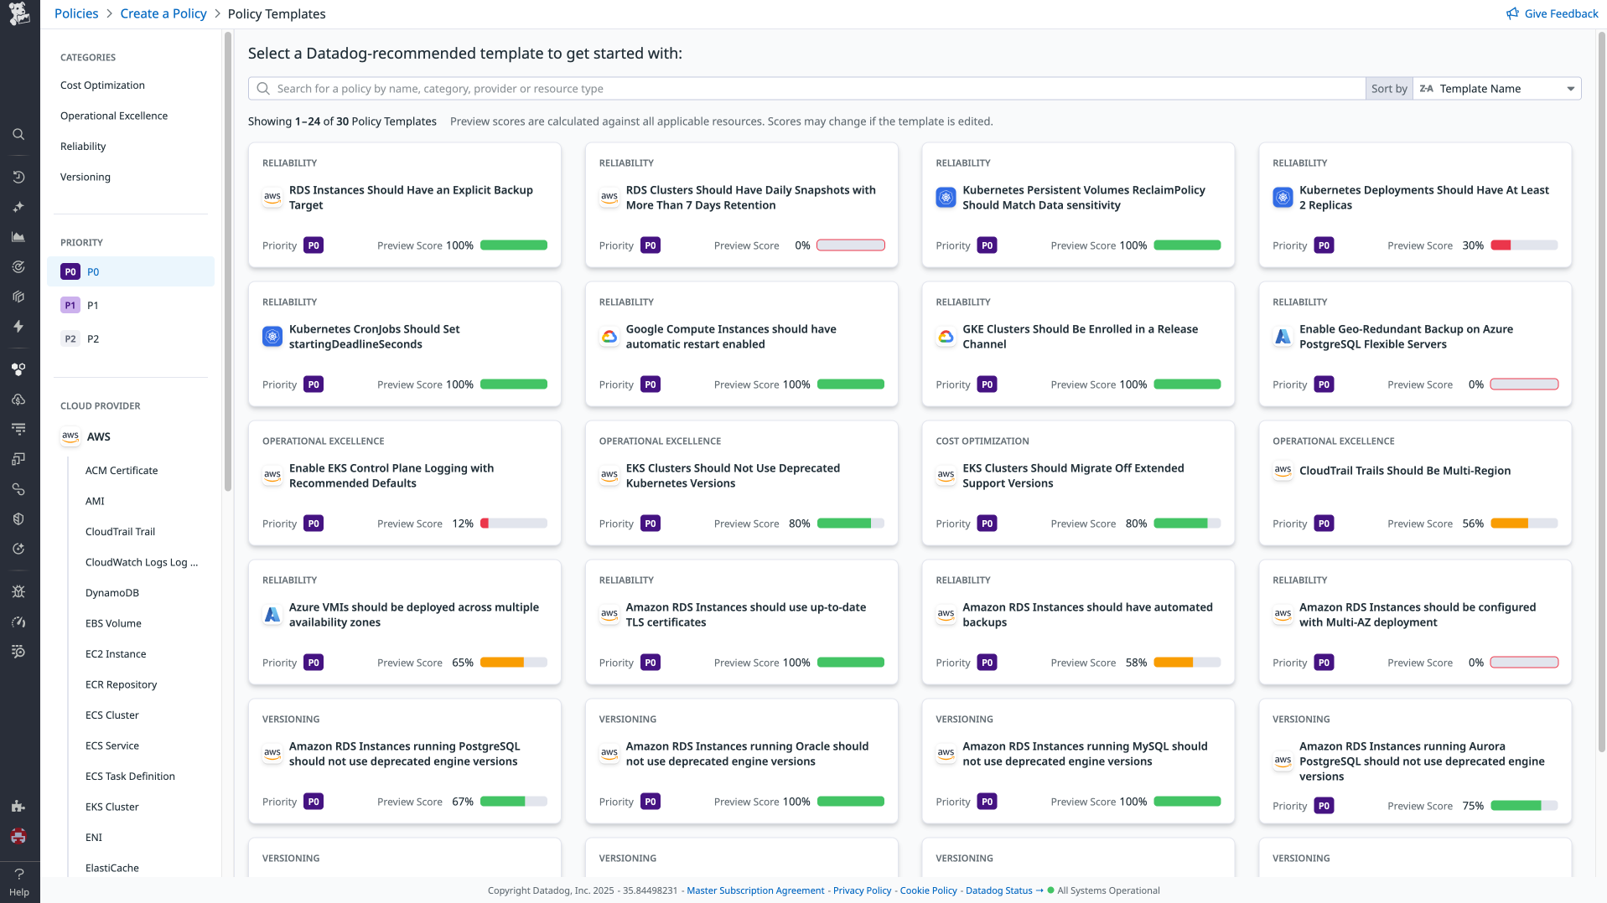Image resolution: width=1607 pixels, height=903 pixels.
Task: Click the lightning bolt APM sidebar icon
Action: click(19, 327)
